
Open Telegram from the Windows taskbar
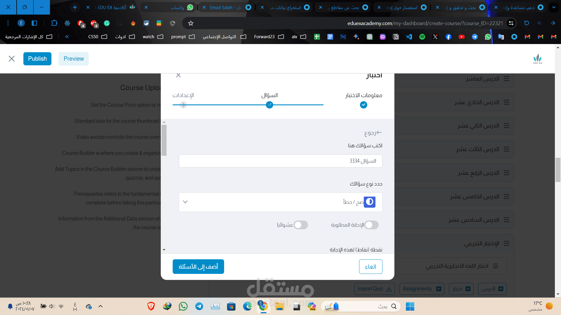tap(199, 306)
